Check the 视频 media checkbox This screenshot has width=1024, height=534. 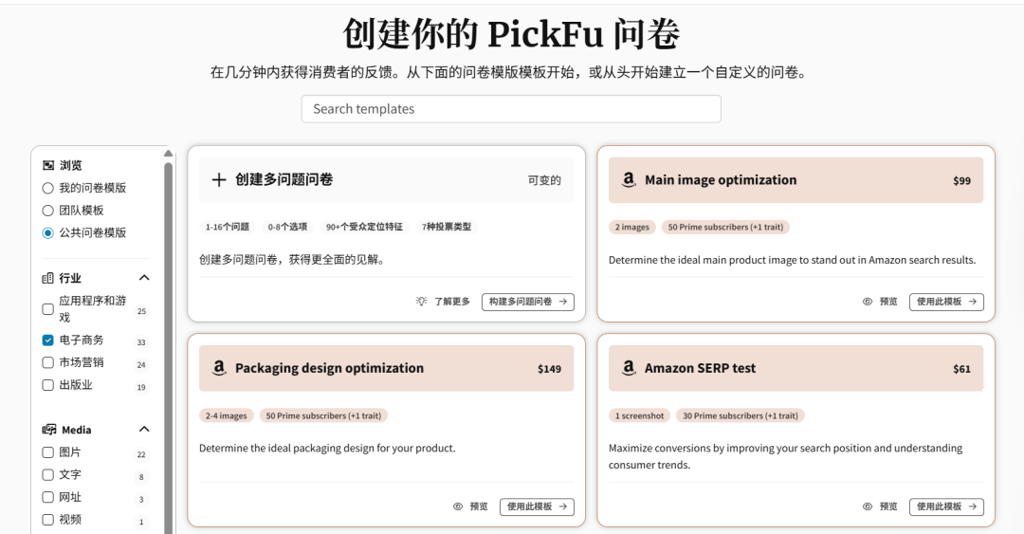click(47, 520)
